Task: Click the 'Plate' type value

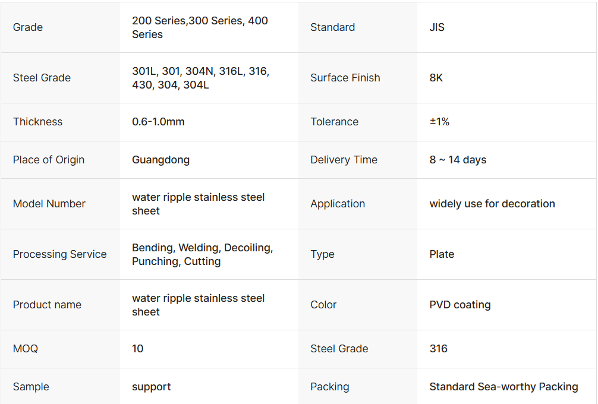Action: (x=442, y=254)
